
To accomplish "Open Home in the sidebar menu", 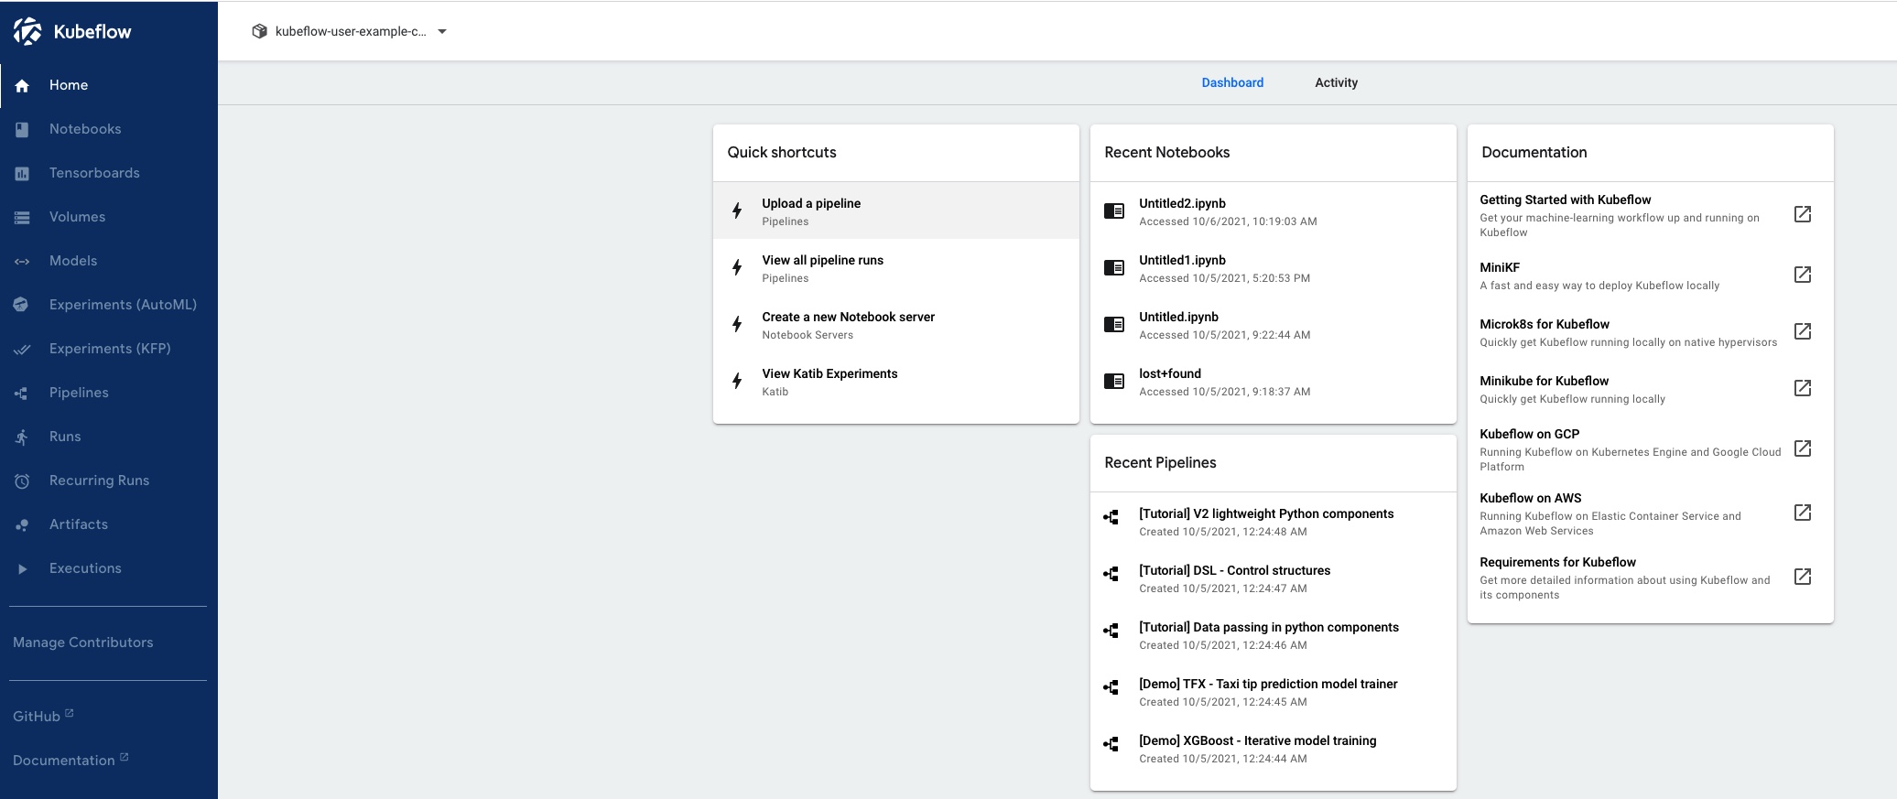I will pyautogui.click(x=109, y=85).
